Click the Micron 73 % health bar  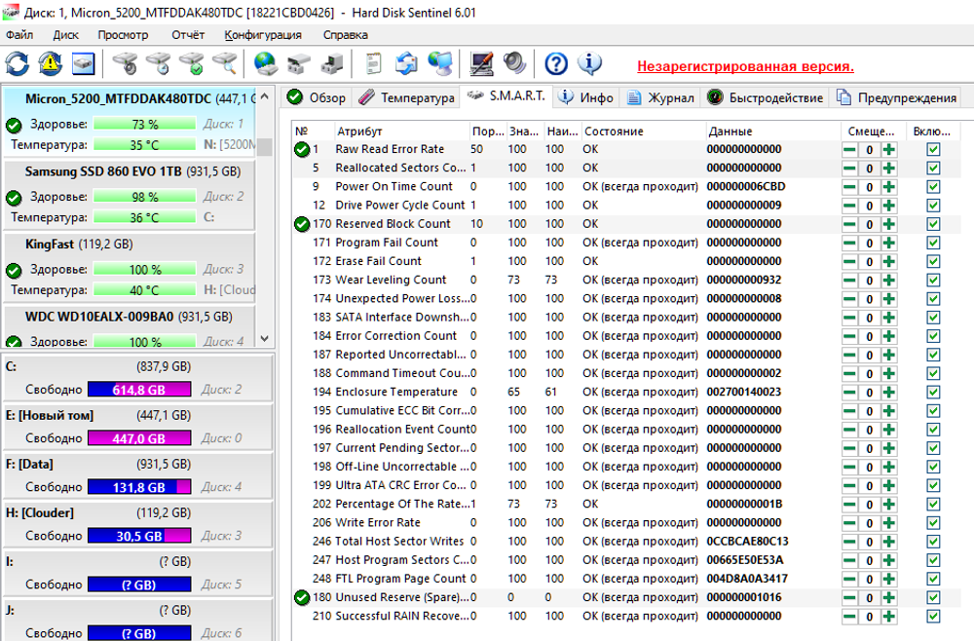click(145, 125)
